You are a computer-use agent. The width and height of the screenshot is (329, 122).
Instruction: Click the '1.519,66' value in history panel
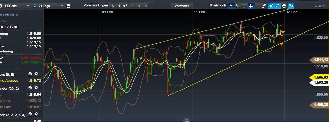point(34,34)
